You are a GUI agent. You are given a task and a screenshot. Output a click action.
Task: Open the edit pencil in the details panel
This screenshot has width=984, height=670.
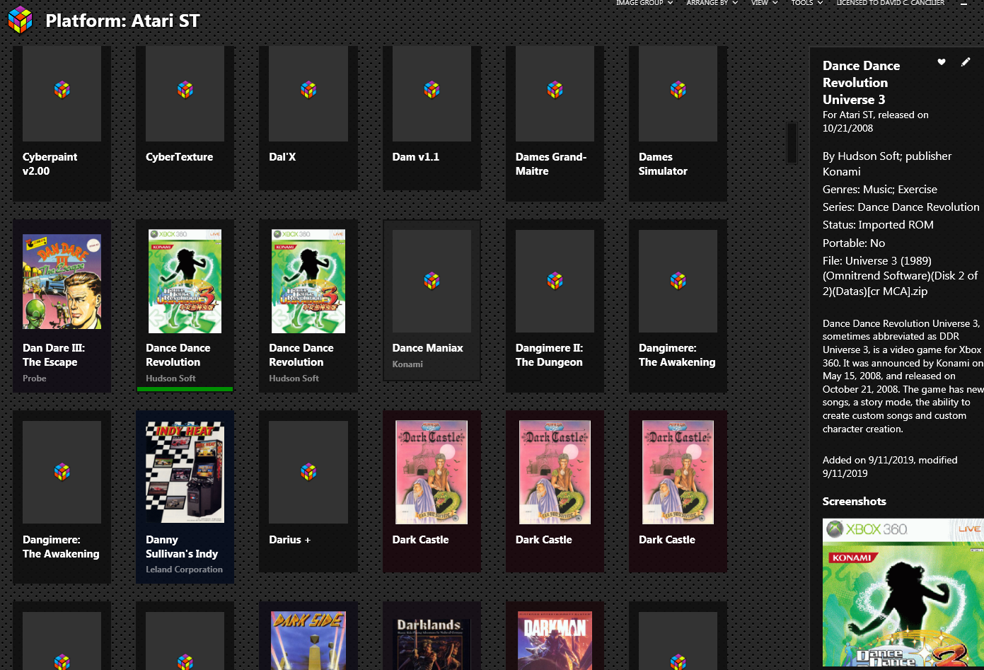coord(966,62)
